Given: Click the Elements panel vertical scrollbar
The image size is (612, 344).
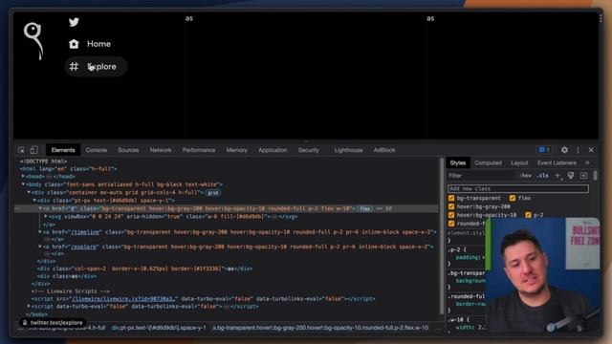Looking at the screenshot, I should (442, 236).
